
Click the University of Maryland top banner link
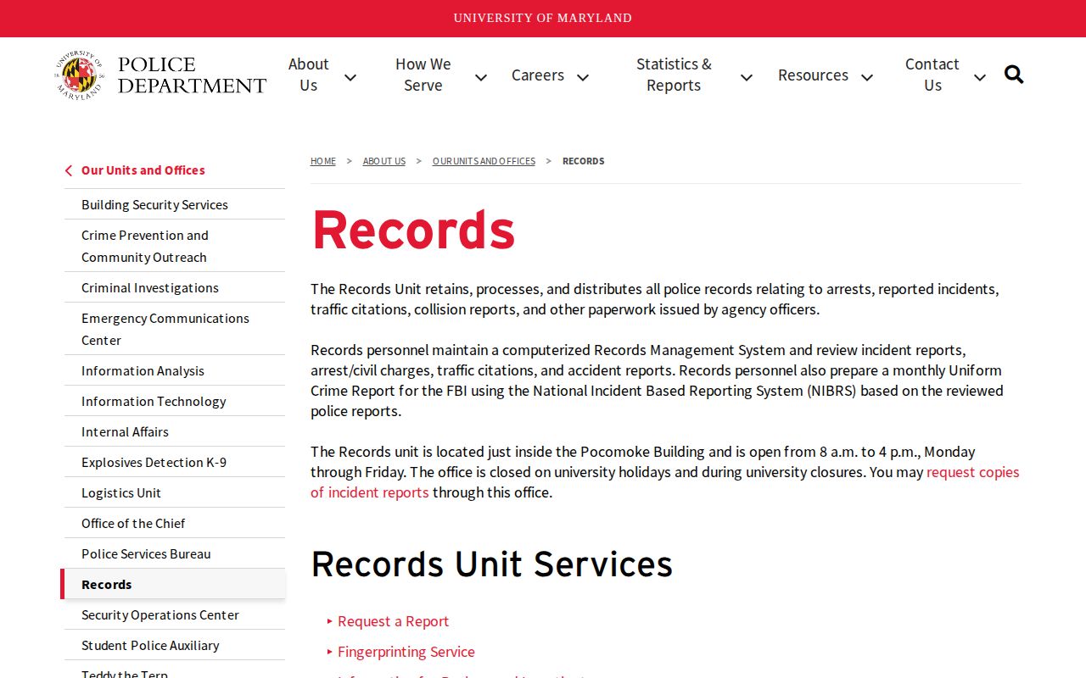543,18
